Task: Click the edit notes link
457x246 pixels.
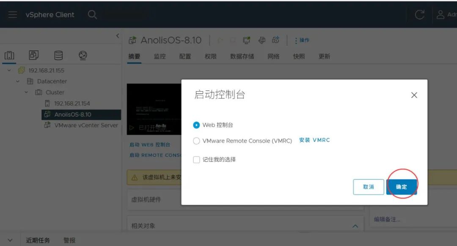Action: coord(387,219)
